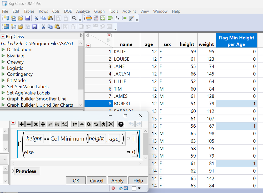Open the Analyze menu

(83, 11)
